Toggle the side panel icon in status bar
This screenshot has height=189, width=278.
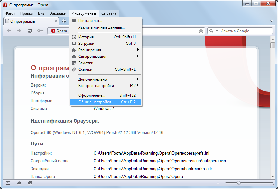tap(8, 183)
